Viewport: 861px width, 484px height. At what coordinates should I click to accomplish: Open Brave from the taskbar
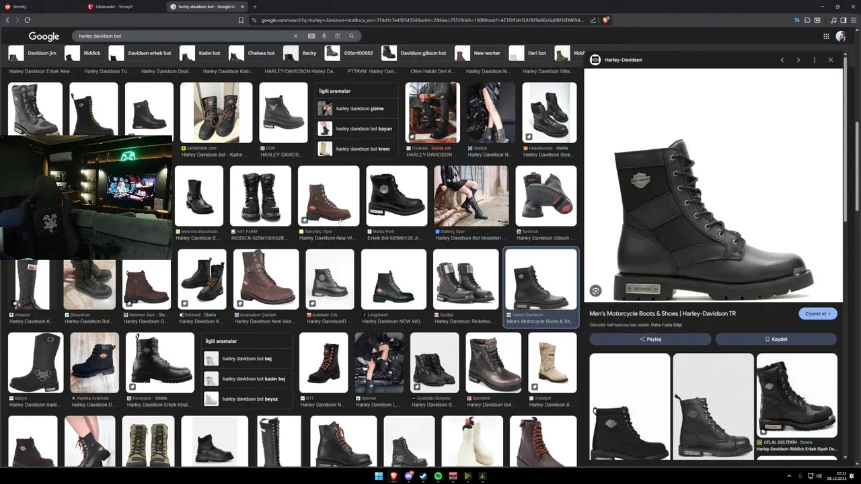pos(394,476)
